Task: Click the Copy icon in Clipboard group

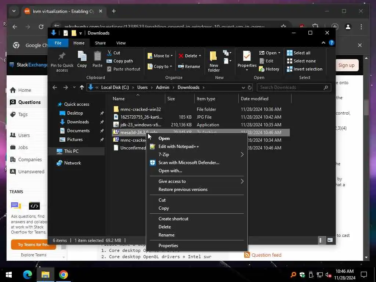Action: tap(82, 59)
